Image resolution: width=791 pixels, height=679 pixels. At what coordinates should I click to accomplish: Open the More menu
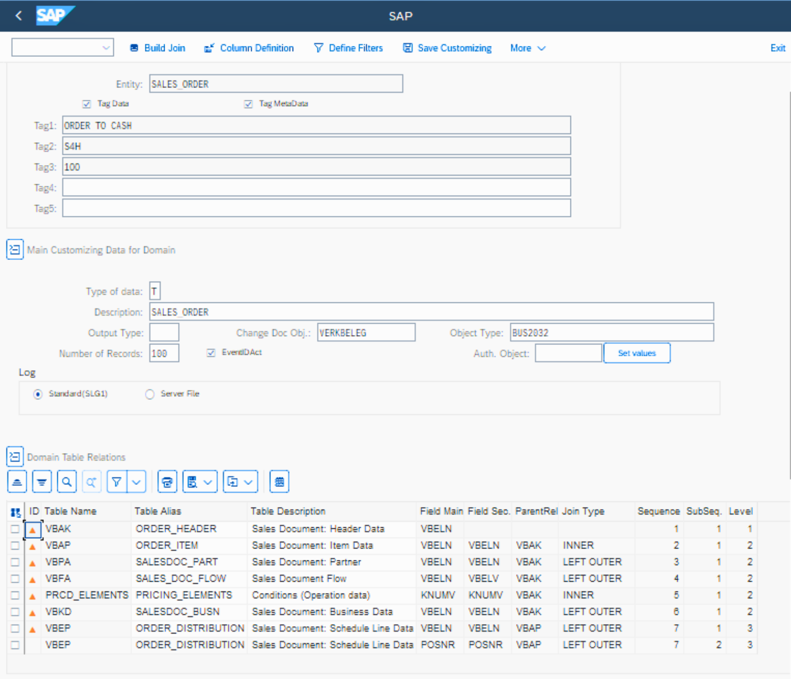[527, 48]
